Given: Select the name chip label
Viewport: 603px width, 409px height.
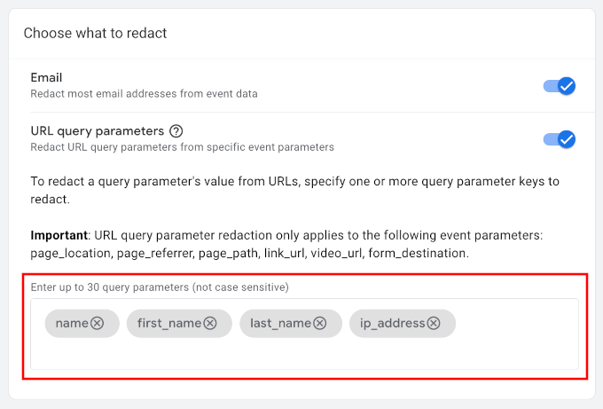Looking at the screenshot, I should pyautogui.click(x=71, y=324).
